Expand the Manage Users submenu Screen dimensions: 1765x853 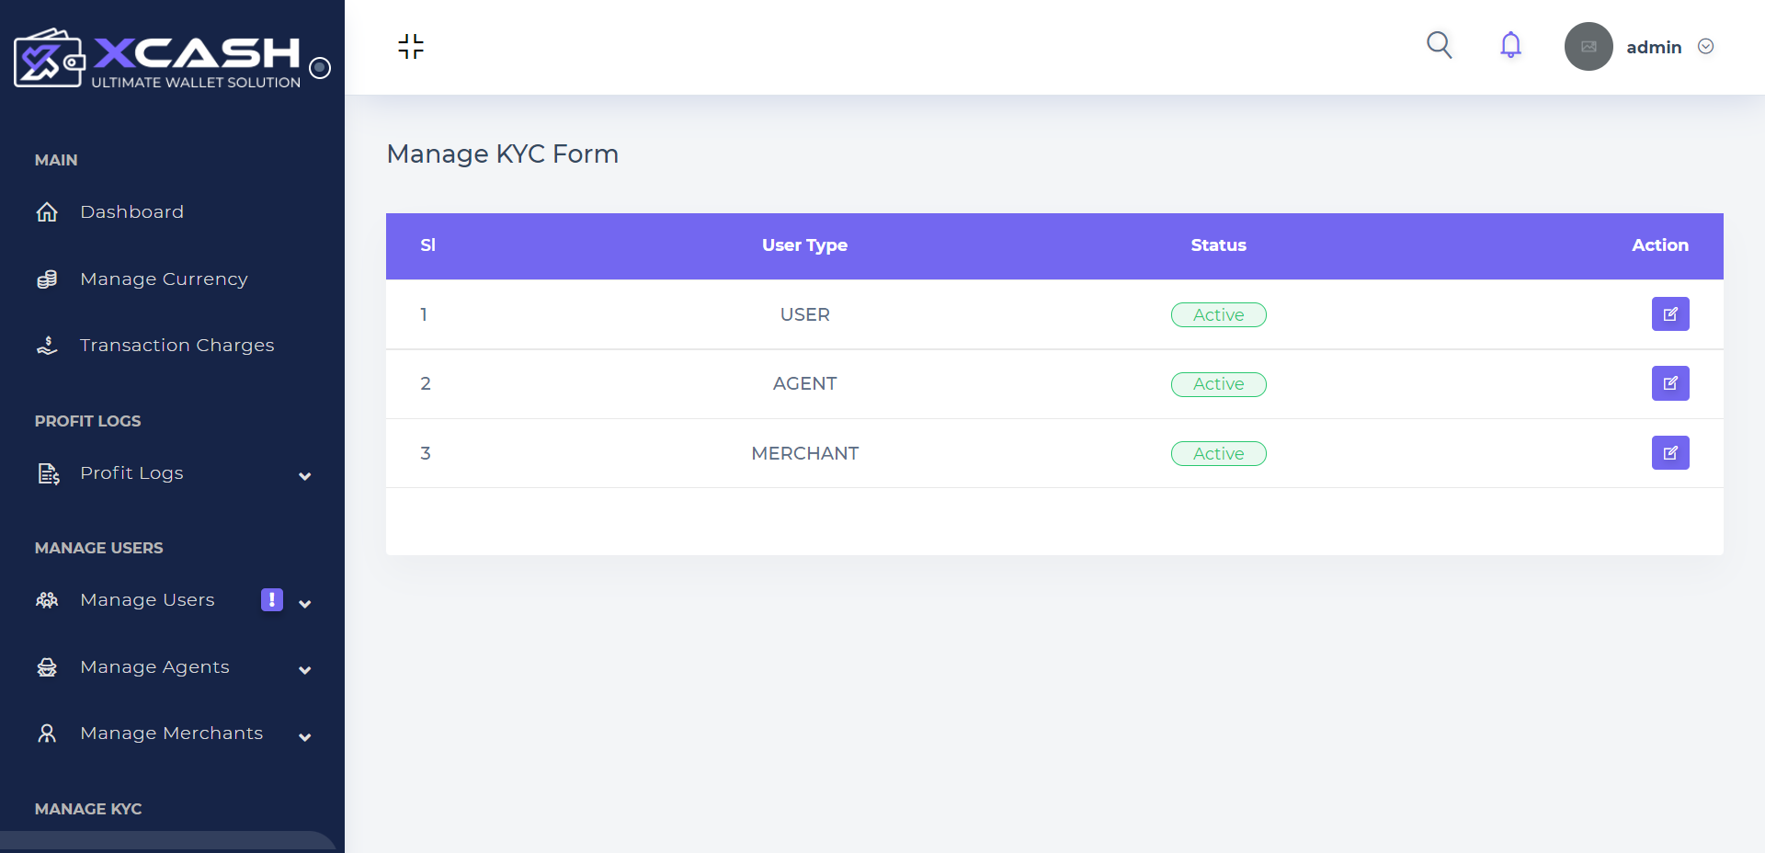coord(305,604)
